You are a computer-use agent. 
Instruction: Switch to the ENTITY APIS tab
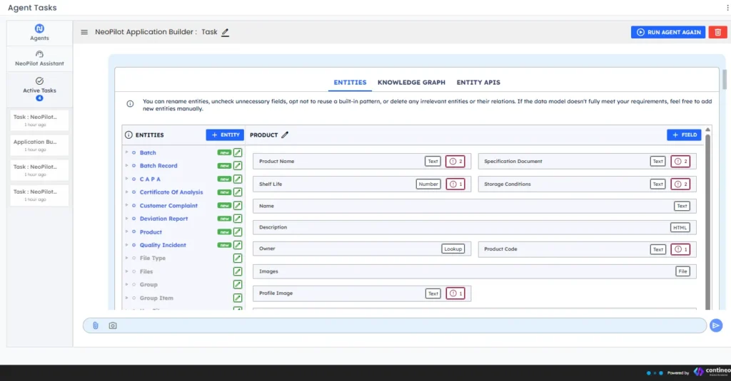click(478, 83)
